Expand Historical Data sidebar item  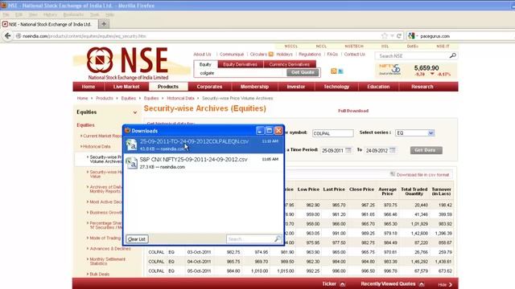coord(81,146)
